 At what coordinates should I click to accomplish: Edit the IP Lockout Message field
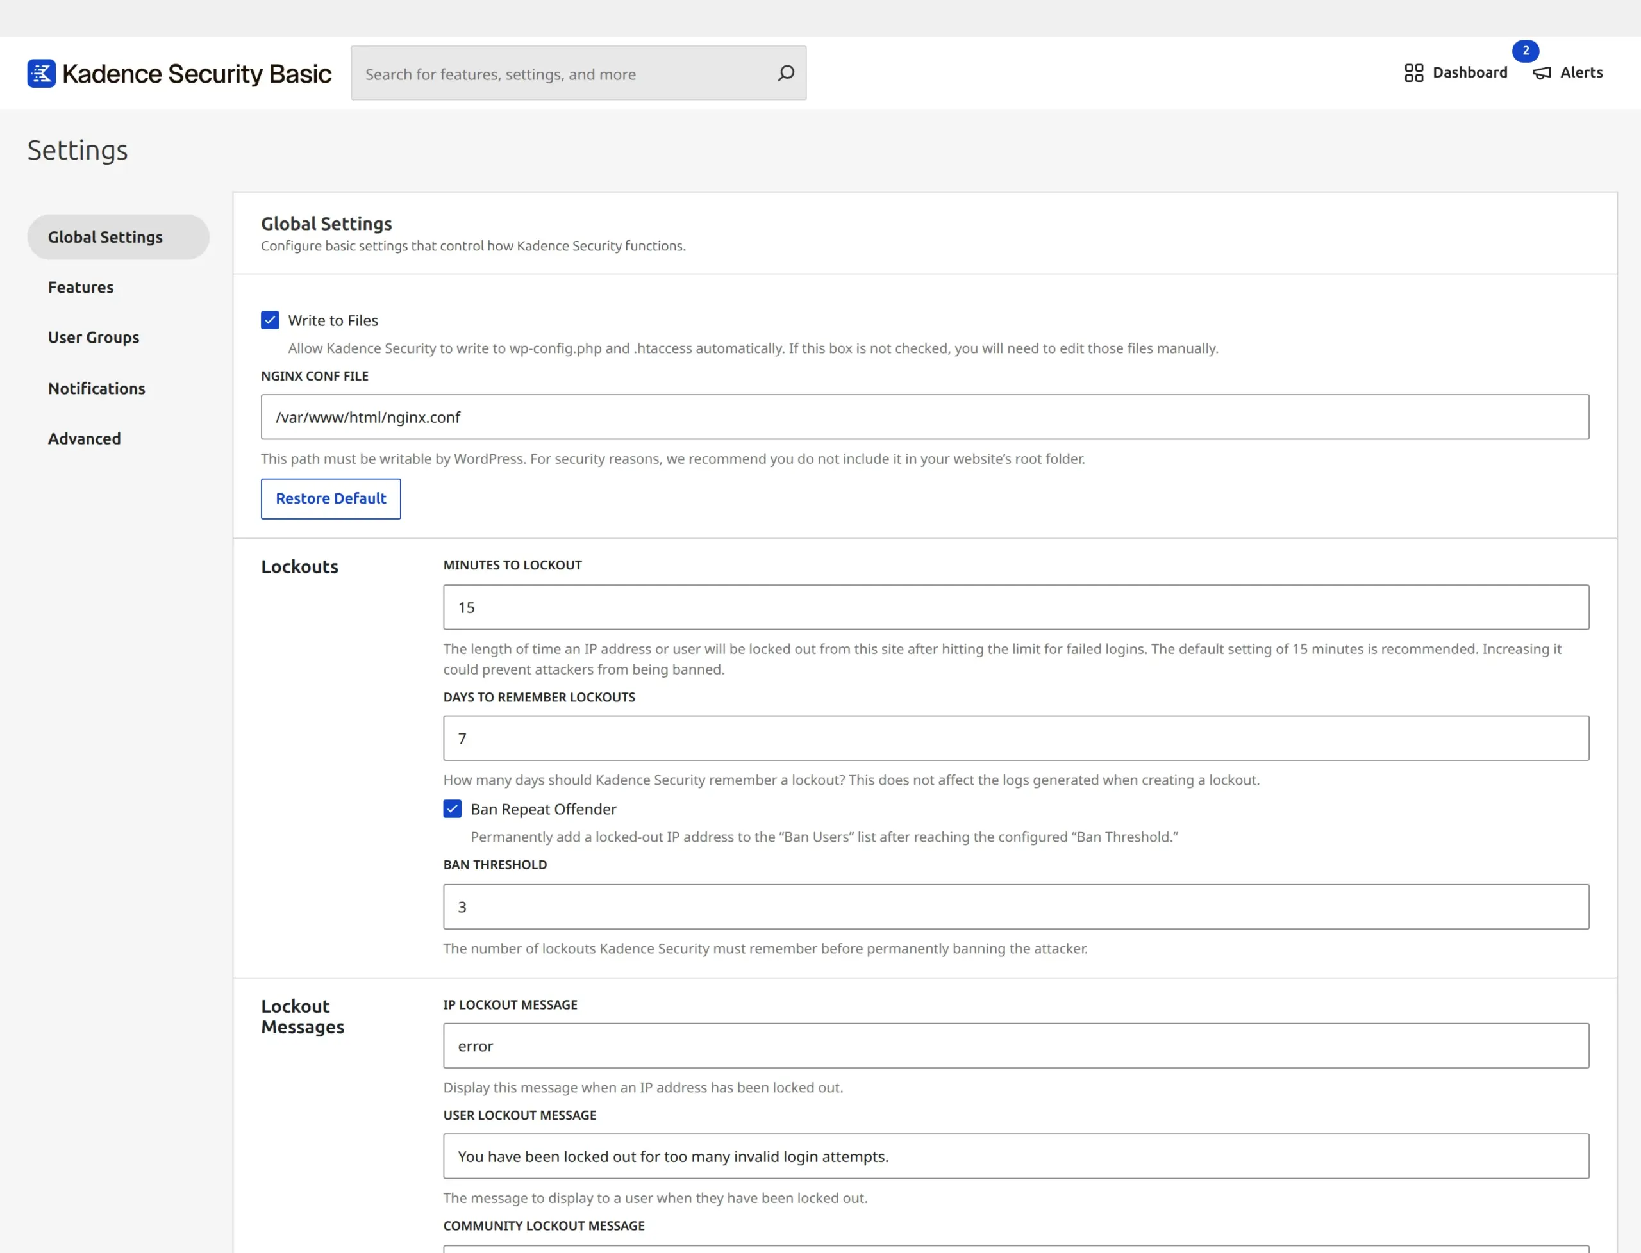coord(1015,1045)
